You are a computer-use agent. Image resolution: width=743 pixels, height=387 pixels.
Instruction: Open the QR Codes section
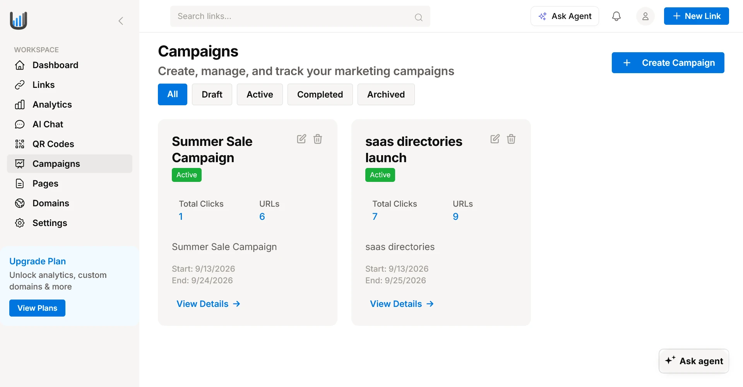70,144
